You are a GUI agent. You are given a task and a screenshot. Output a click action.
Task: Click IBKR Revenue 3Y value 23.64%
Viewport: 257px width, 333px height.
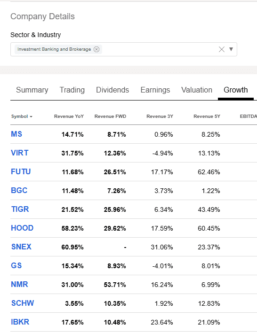click(162, 322)
